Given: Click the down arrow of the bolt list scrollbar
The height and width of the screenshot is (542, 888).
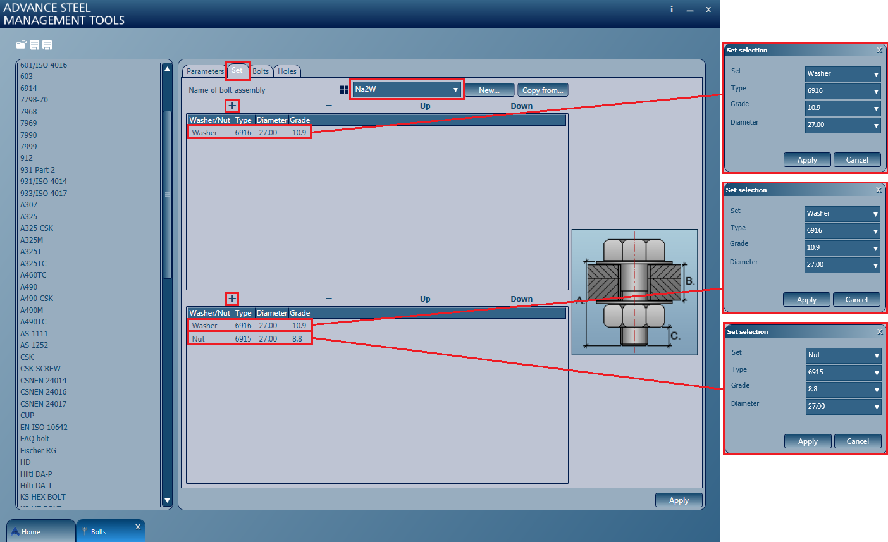Looking at the screenshot, I should [x=167, y=501].
